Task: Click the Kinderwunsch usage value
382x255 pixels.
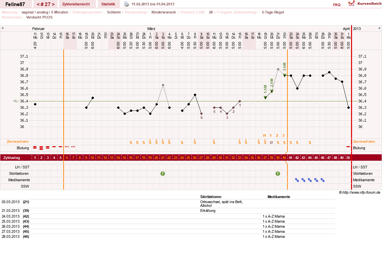Action: coord(164,12)
